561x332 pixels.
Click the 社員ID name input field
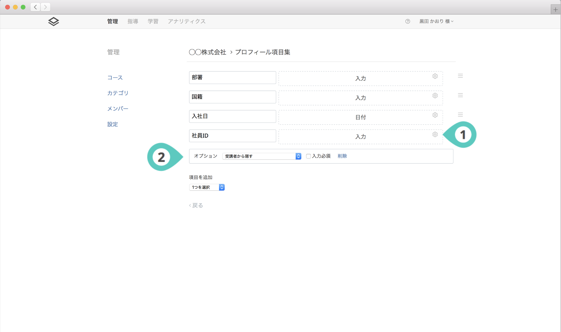click(x=232, y=136)
